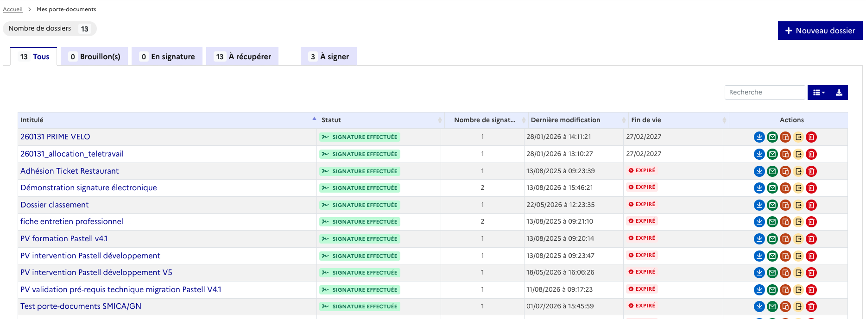
Task: Click the Nouveau dossier button
Action: tap(820, 31)
